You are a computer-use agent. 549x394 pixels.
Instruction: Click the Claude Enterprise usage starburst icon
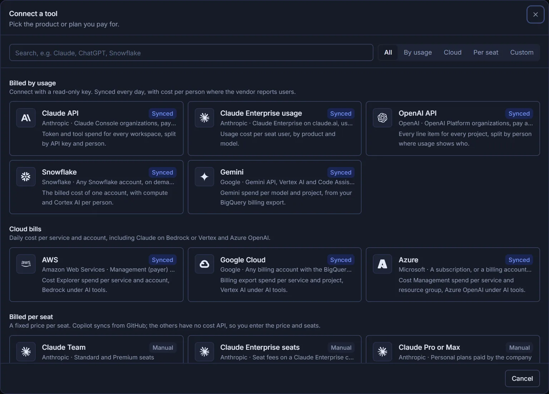tap(204, 118)
